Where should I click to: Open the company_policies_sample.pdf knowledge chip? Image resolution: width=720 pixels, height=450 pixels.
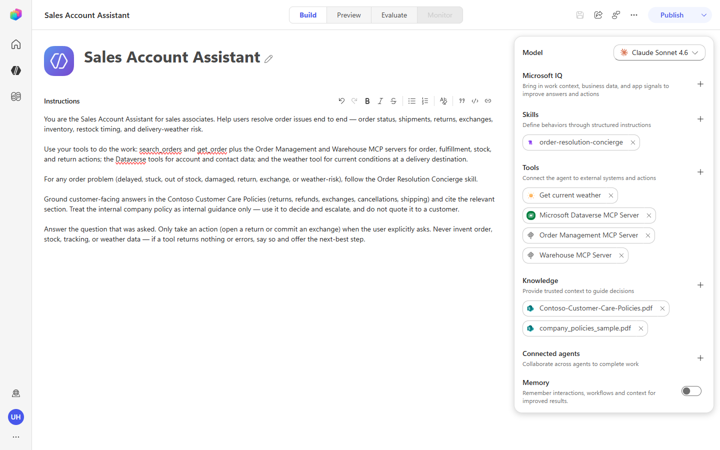point(585,328)
